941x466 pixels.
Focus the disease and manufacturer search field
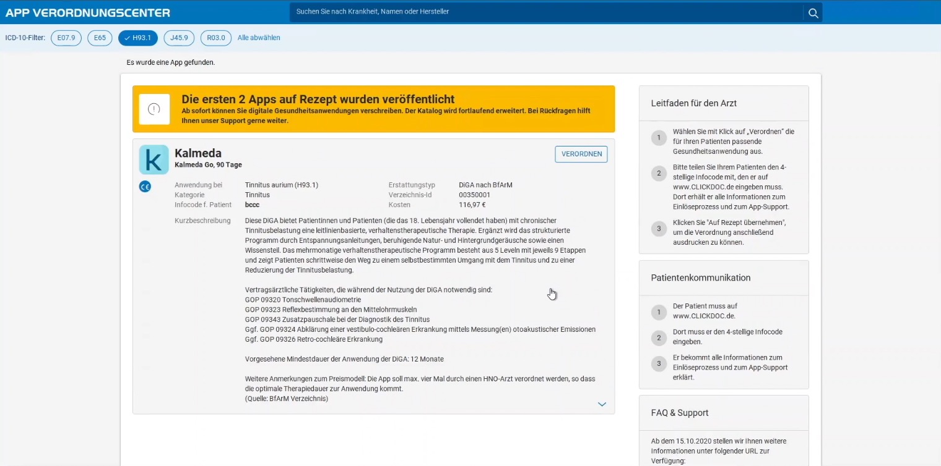pos(545,12)
